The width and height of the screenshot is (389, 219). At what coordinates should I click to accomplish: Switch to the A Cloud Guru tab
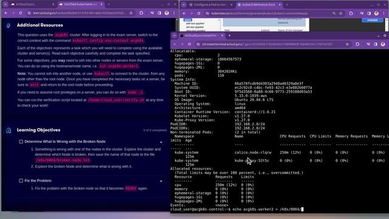coord(32,4)
